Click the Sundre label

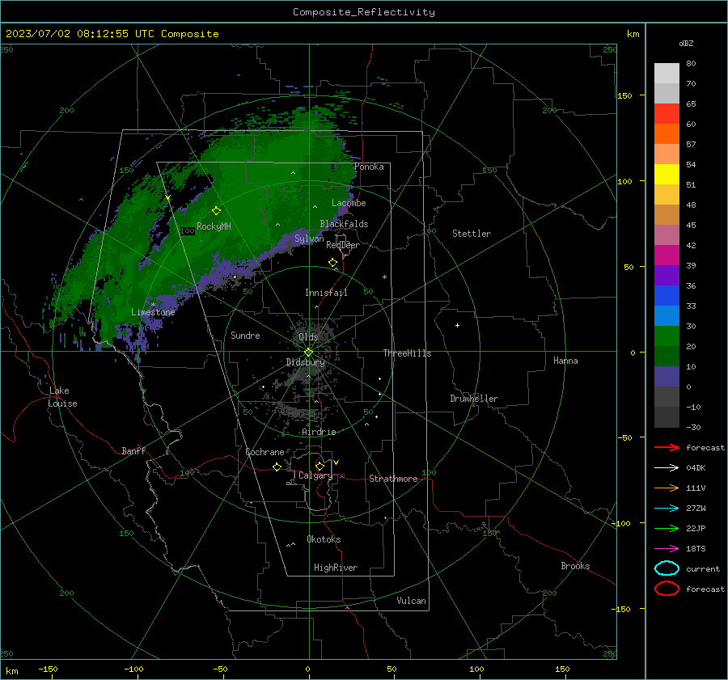click(x=245, y=335)
